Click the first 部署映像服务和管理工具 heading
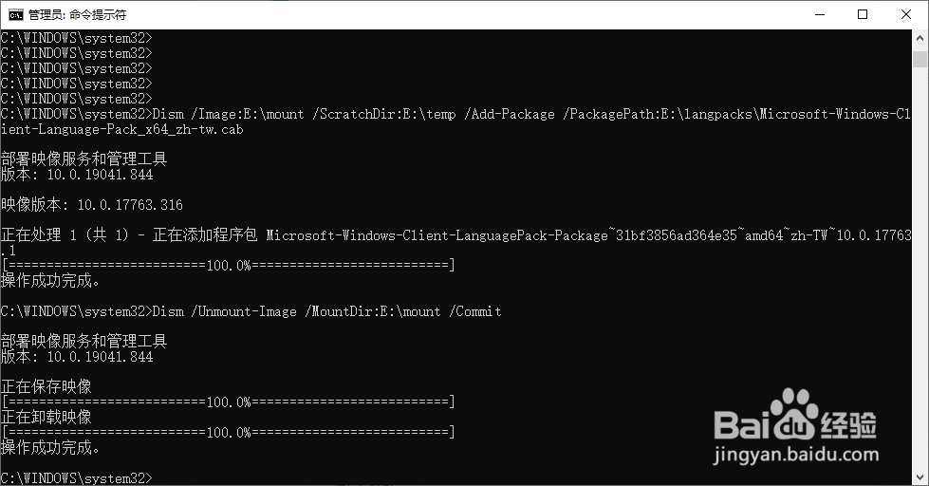929x486 pixels. (x=84, y=159)
